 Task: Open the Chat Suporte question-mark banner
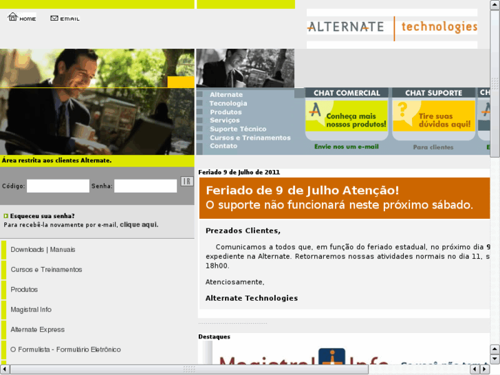(434, 114)
